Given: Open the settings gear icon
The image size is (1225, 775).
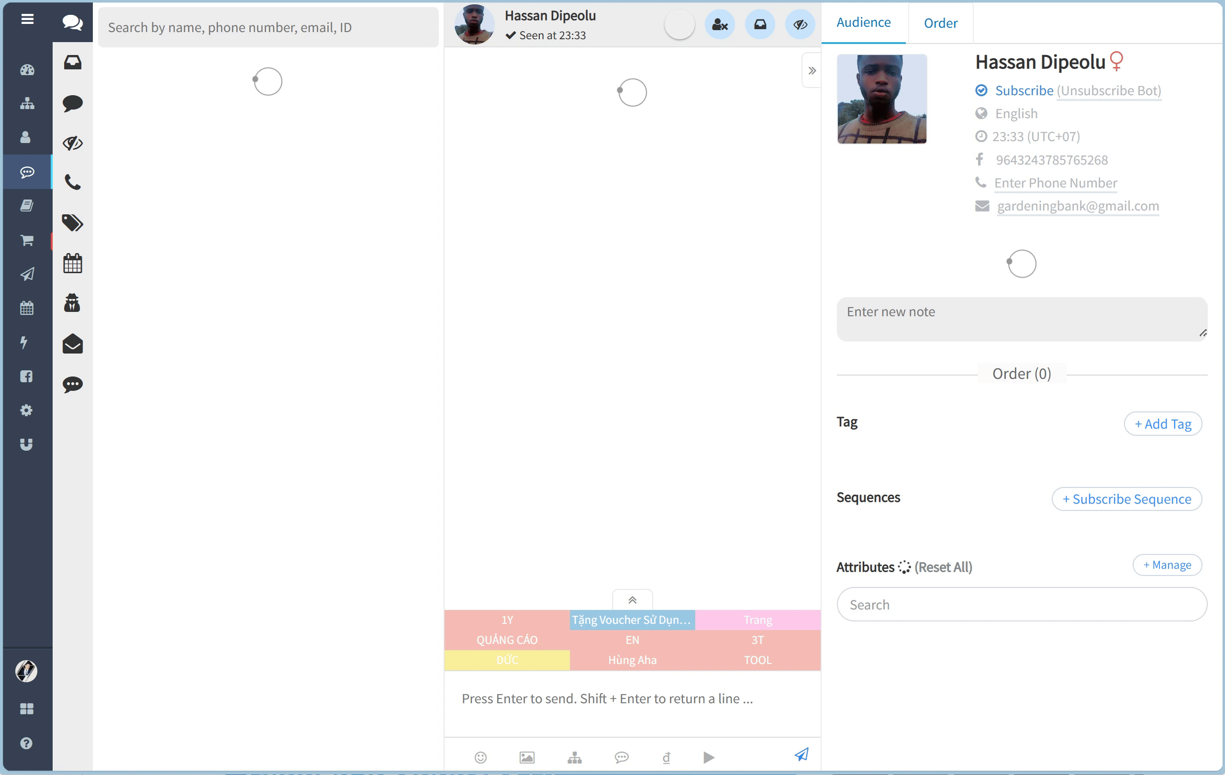Looking at the screenshot, I should 26,410.
